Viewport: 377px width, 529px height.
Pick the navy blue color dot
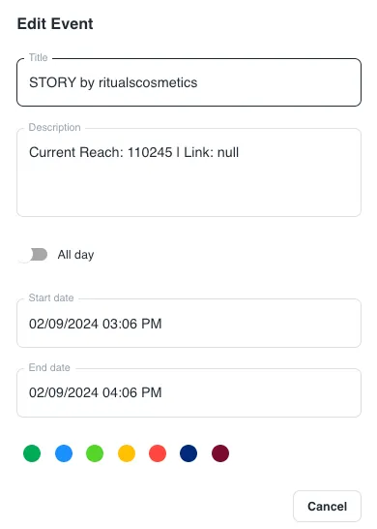(x=188, y=453)
